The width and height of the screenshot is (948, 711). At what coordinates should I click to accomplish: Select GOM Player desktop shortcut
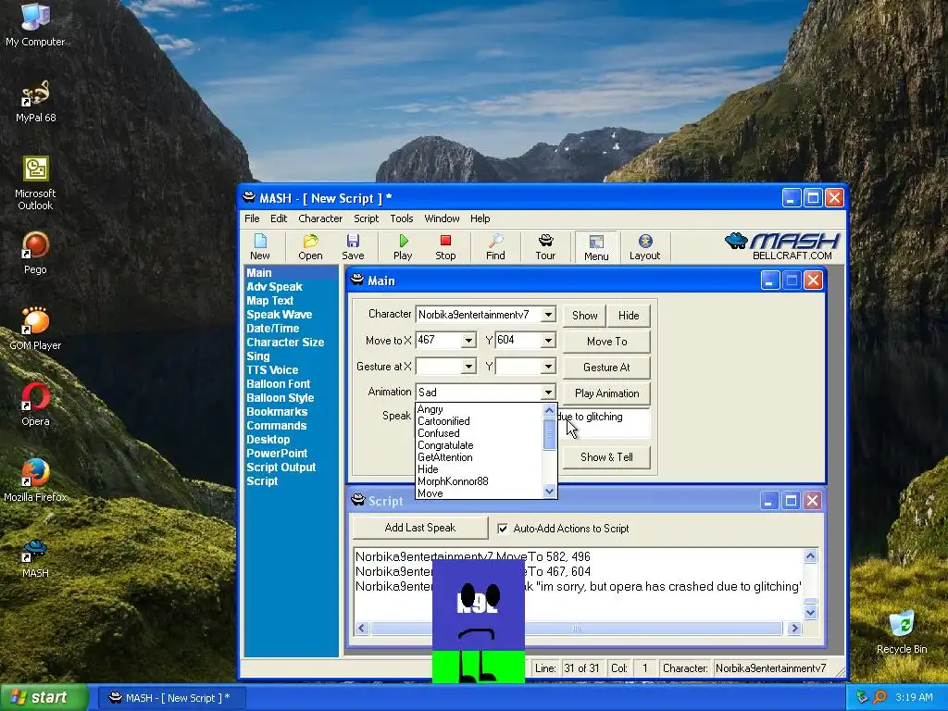(35, 329)
